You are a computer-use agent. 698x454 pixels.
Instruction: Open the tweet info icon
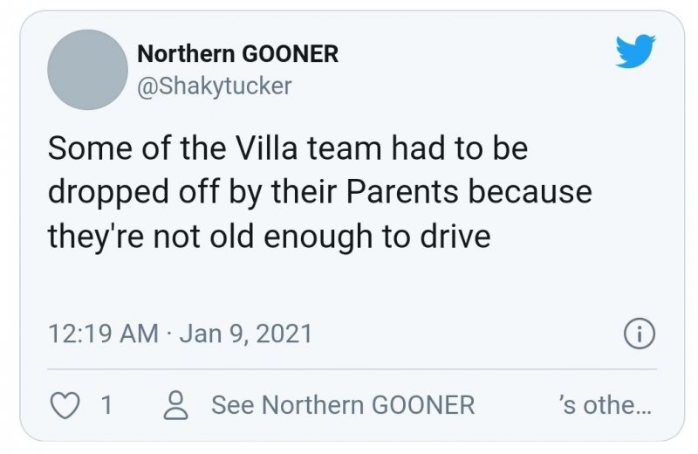point(640,334)
